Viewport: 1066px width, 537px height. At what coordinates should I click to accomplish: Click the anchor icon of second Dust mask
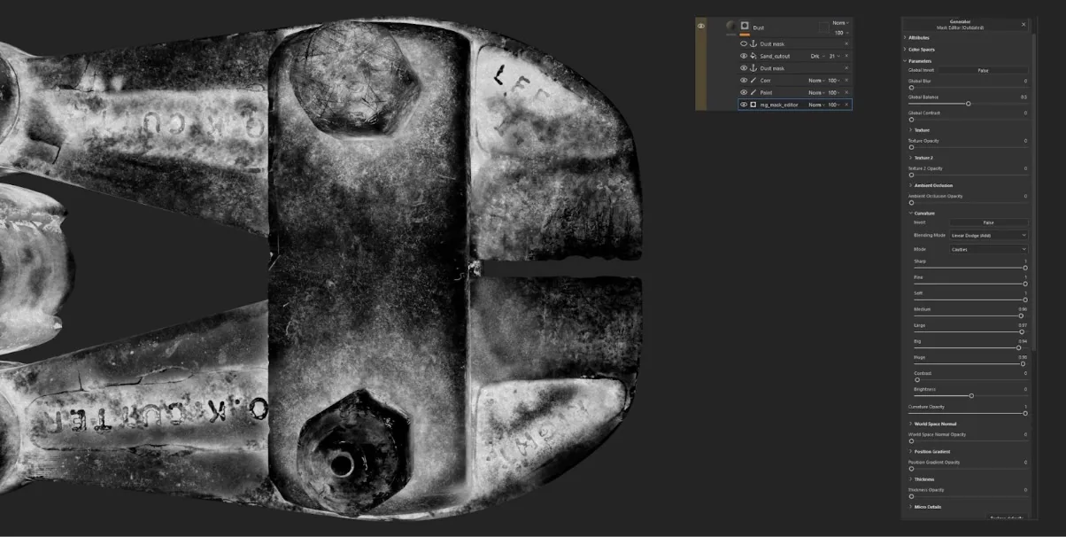[753, 68]
